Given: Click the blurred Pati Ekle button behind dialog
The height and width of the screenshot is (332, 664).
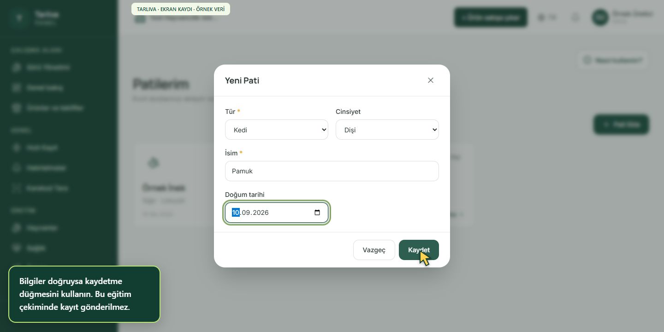Looking at the screenshot, I should pyautogui.click(x=621, y=125).
